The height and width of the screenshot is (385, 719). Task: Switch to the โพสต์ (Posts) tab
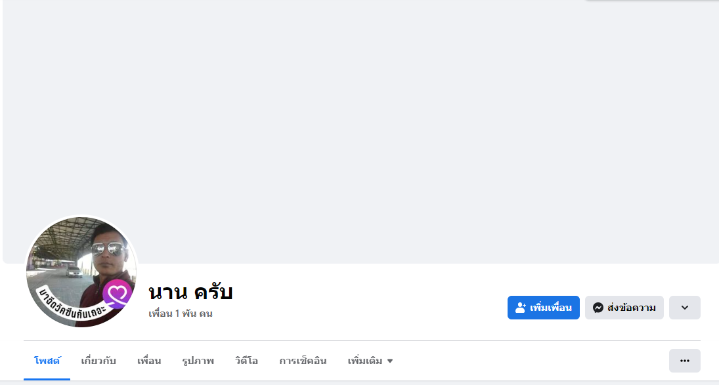coord(47,361)
